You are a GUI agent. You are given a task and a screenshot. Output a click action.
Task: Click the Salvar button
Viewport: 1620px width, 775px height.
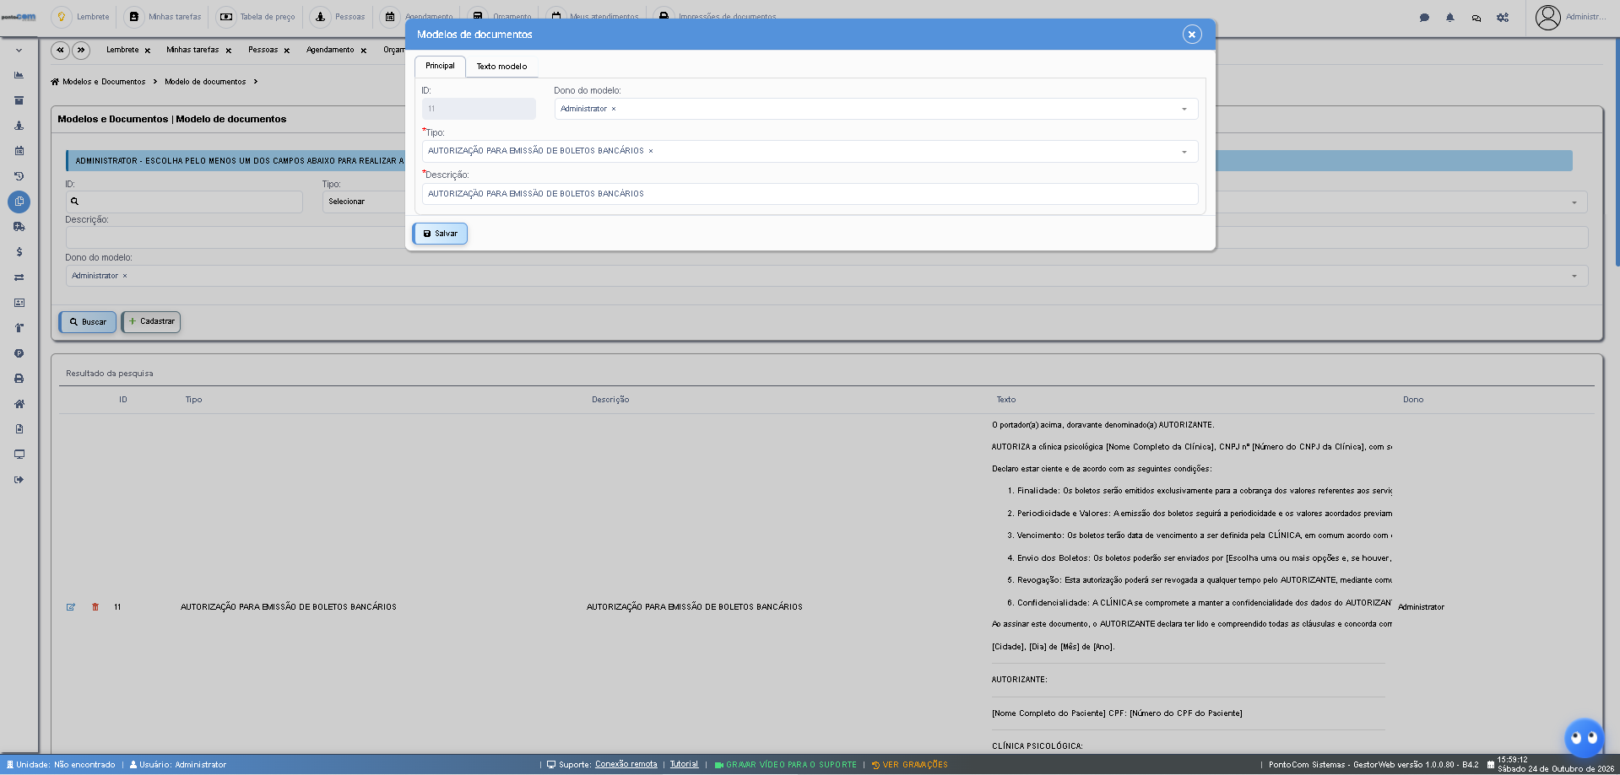(440, 234)
